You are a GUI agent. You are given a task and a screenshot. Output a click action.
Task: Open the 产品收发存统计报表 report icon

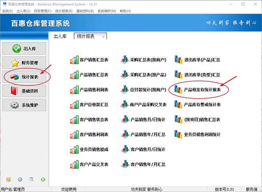coord(178,89)
